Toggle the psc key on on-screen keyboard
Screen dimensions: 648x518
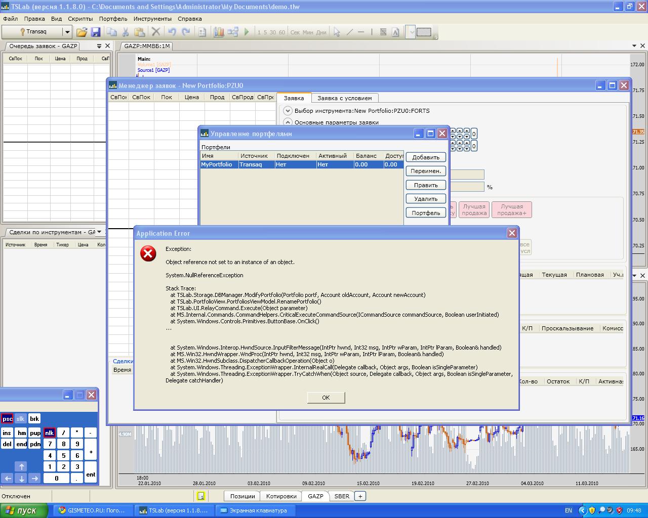(x=7, y=419)
